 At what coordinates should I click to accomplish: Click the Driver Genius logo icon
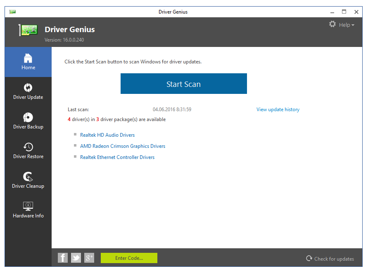28,30
